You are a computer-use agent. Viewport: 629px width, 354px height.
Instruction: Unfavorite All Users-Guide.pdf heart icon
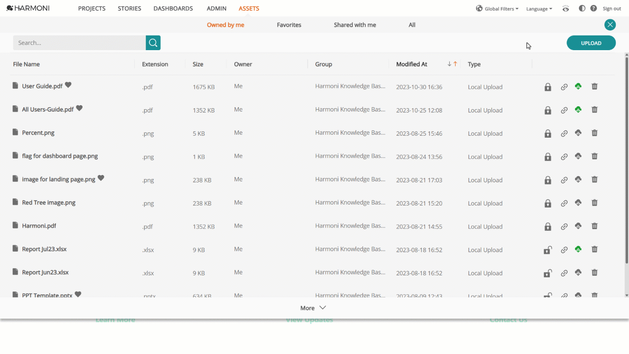coord(79,108)
